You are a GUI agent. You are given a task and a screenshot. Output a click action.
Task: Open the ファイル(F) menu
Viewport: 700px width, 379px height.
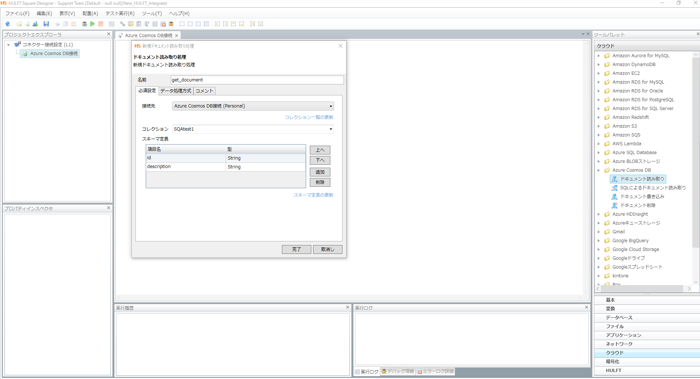17,14
